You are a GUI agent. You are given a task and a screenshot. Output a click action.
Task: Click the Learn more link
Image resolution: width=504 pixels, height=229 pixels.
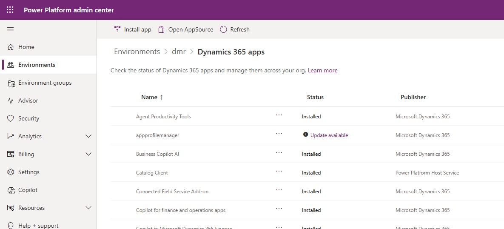[322, 70]
